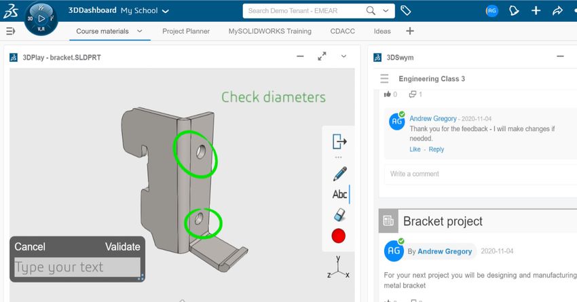577x302 pixels.
Task: Minimize the 3DPlay widget
Action: (300, 56)
